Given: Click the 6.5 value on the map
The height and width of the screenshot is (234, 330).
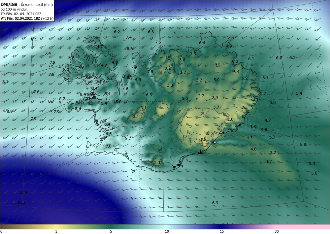Looking at the screenshot, I should tap(109, 134).
